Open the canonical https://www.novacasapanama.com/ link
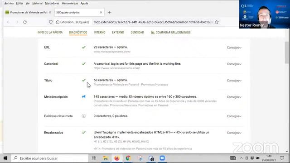The width and height of the screenshot is (290, 163). point(116,68)
